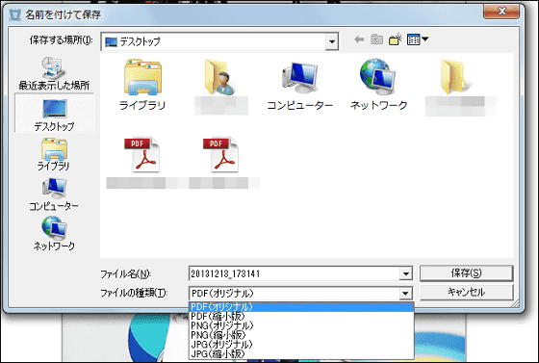Viewport: 539px width, 363px height.
Task: Open 最近表示した場所 in the sidebar
Action: (54, 73)
